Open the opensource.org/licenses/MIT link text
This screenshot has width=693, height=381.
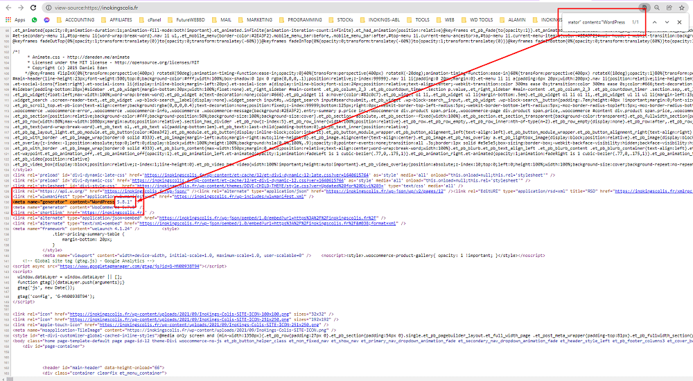pyautogui.click(x=157, y=62)
